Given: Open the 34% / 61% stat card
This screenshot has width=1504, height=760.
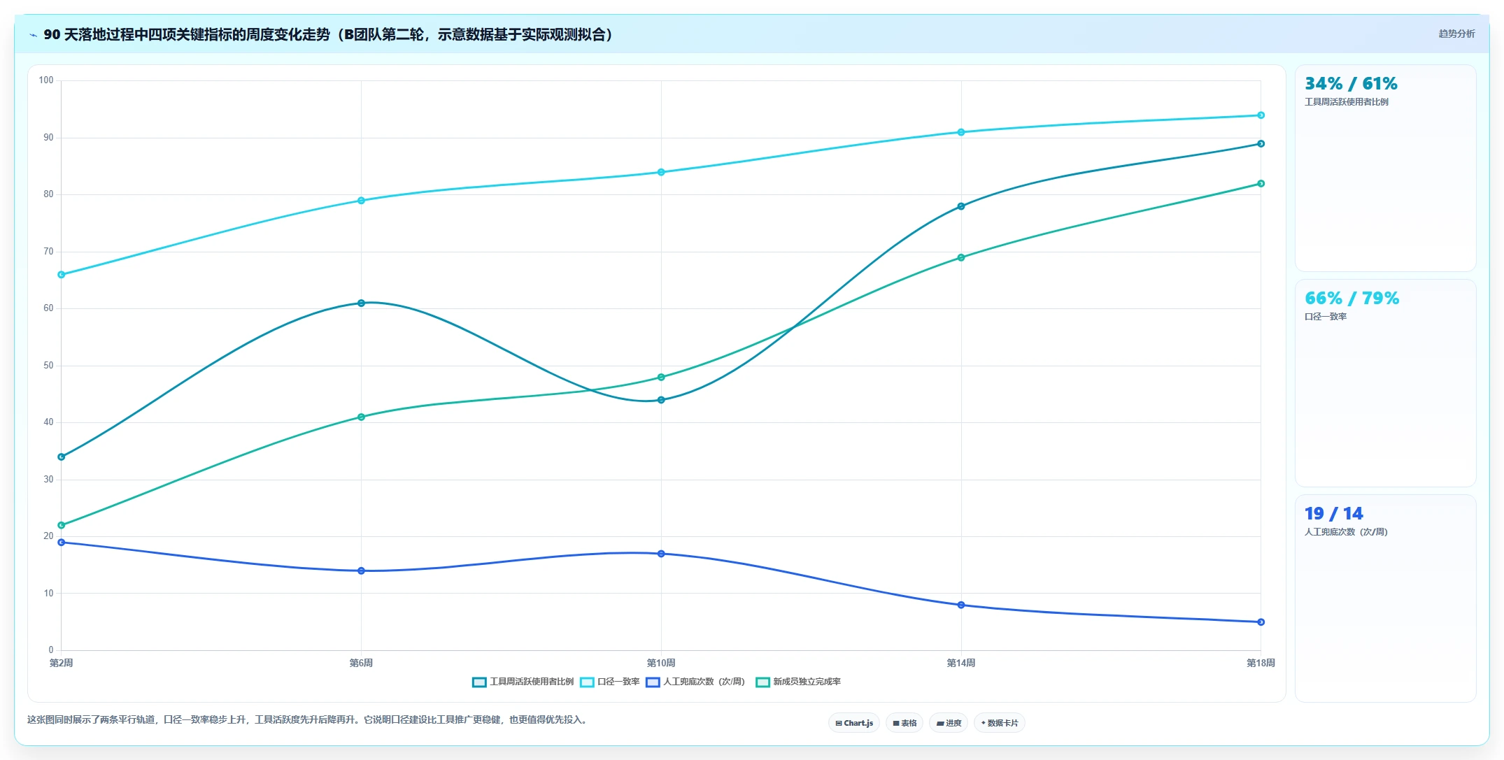Looking at the screenshot, I should [x=1385, y=168].
